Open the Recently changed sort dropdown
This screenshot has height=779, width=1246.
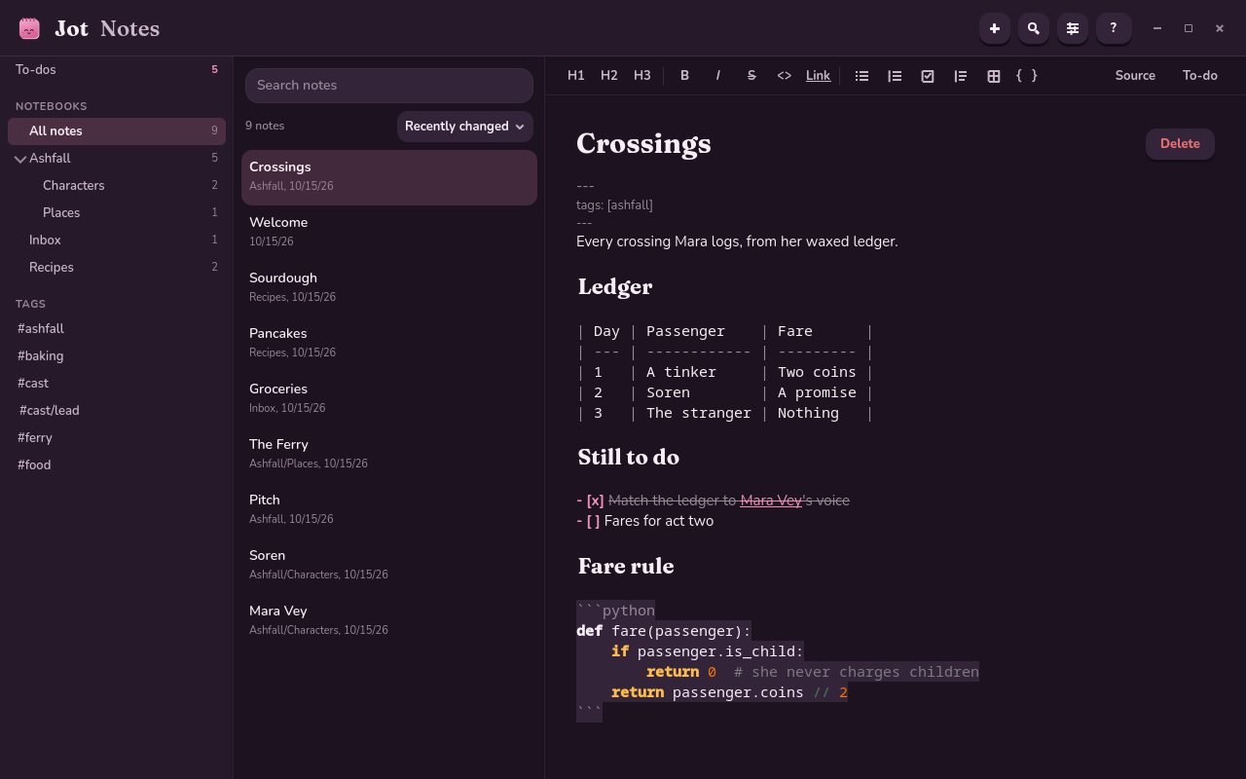tap(465, 127)
